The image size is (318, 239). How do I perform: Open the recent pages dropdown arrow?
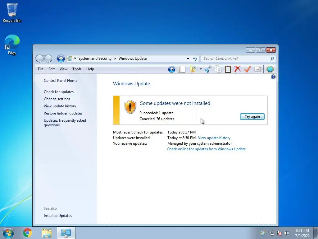[x=54, y=59]
